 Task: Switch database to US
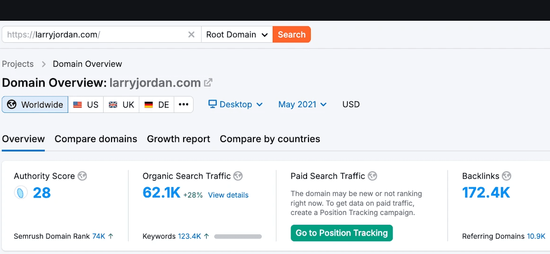pyautogui.click(x=86, y=104)
